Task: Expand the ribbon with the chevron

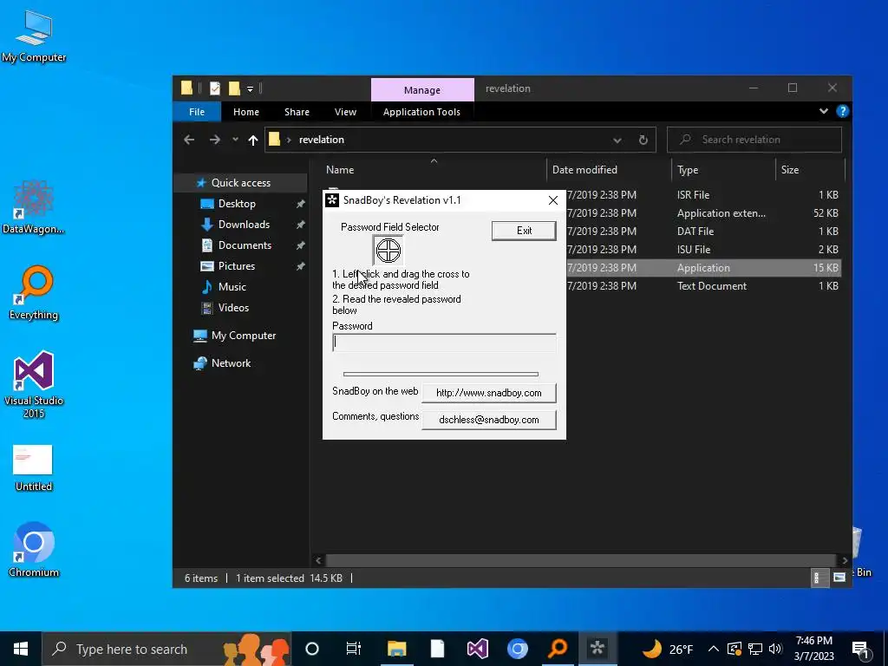Action: [824, 111]
